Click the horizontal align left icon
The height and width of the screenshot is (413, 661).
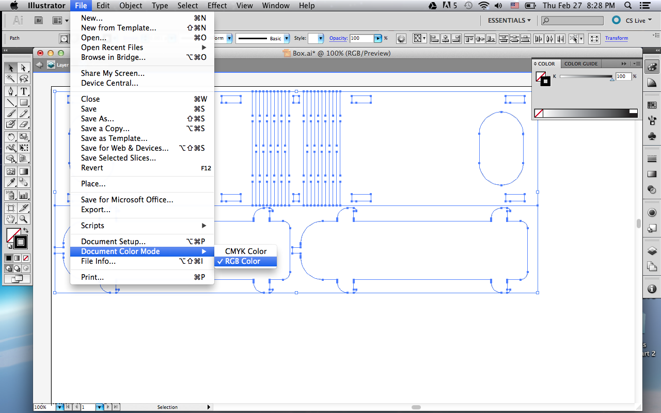(434, 39)
